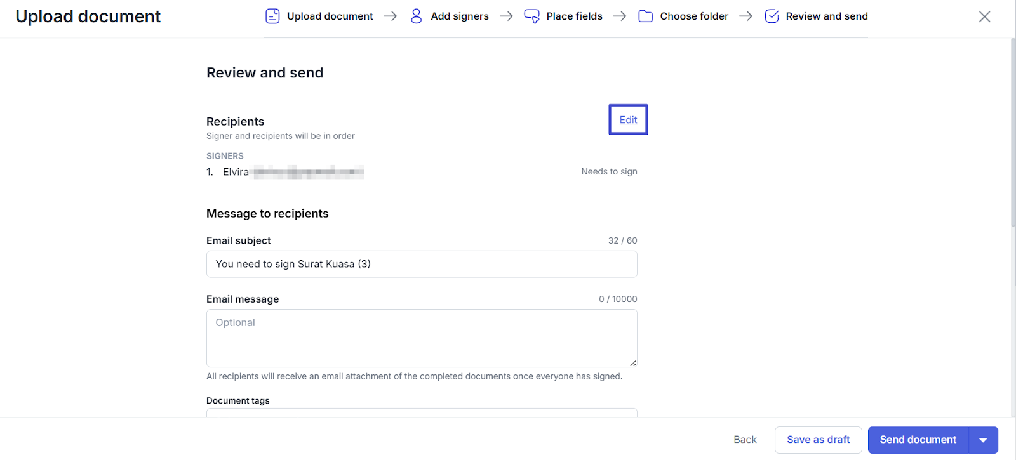1016x460 pixels.
Task: Go to Upload document step label
Action: click(330, 16)
